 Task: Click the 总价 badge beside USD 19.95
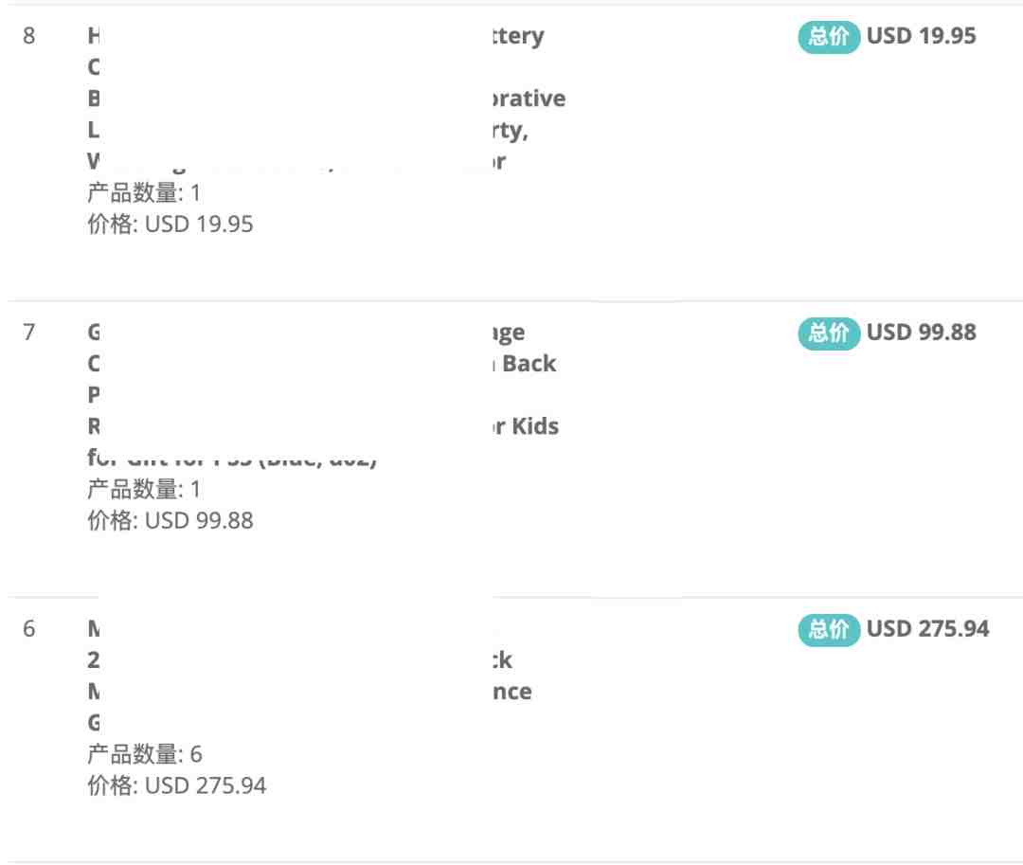[x=829, y=37]
